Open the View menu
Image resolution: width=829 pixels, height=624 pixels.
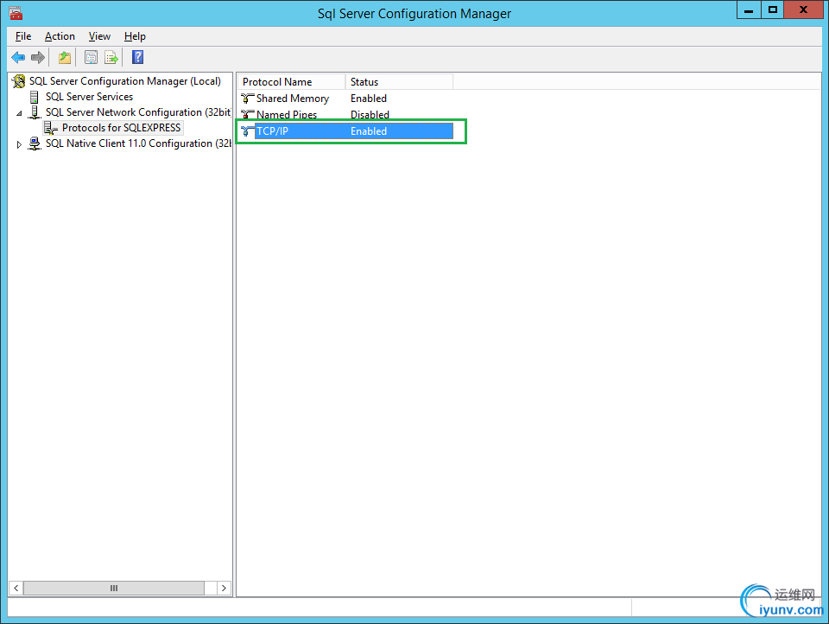pyautogui.click(x=99, y=36)
